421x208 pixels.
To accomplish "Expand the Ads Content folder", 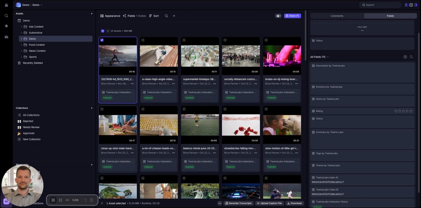I will pyautogui.click(x=21, y=27).
